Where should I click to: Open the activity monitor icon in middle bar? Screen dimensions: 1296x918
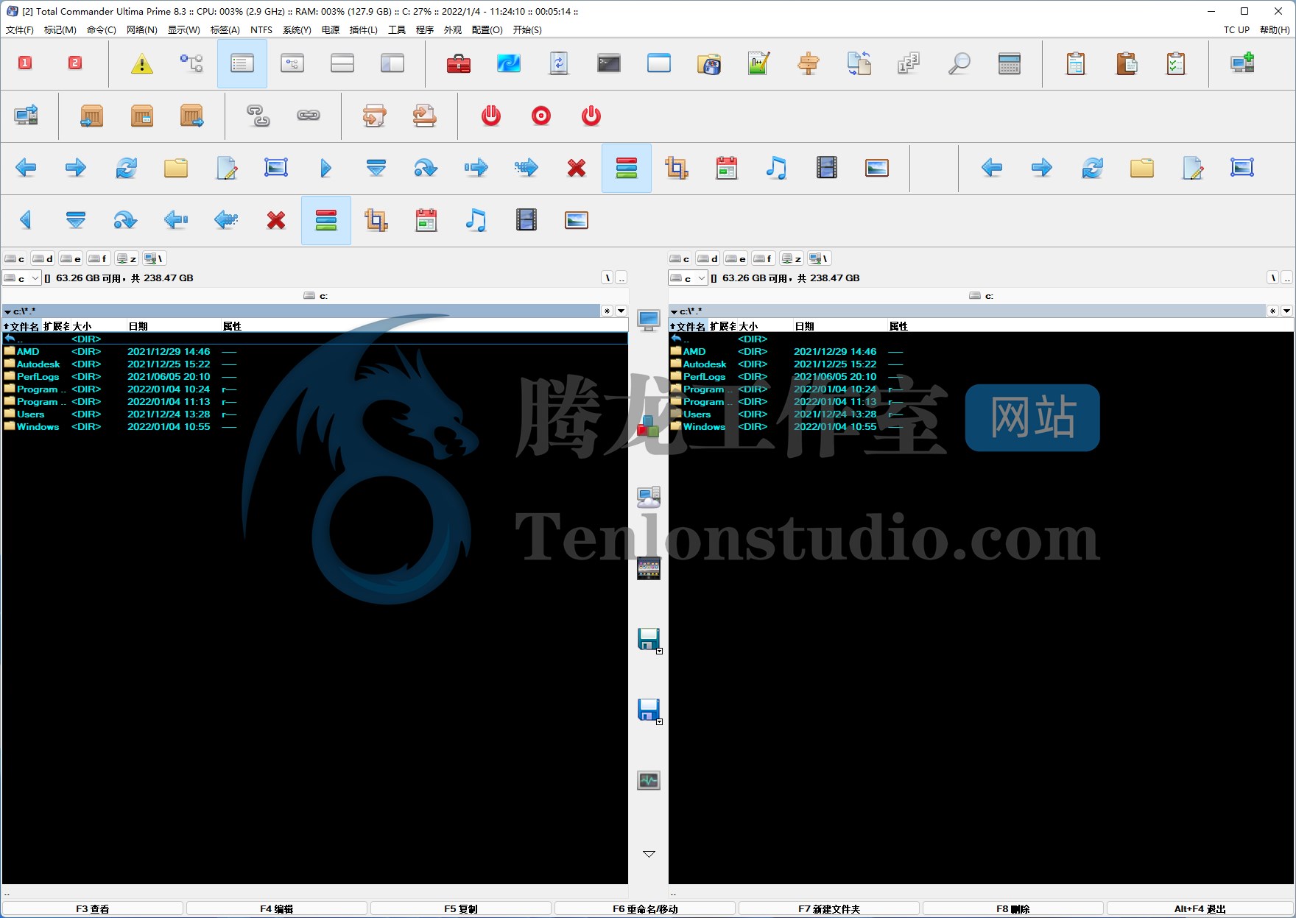649,780
